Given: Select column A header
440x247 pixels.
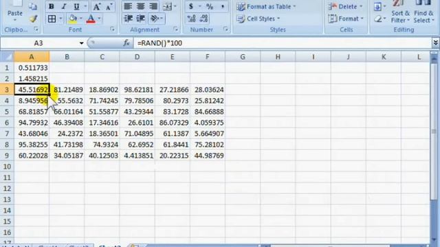Looking at the screenshot, I should click(32, 57).
